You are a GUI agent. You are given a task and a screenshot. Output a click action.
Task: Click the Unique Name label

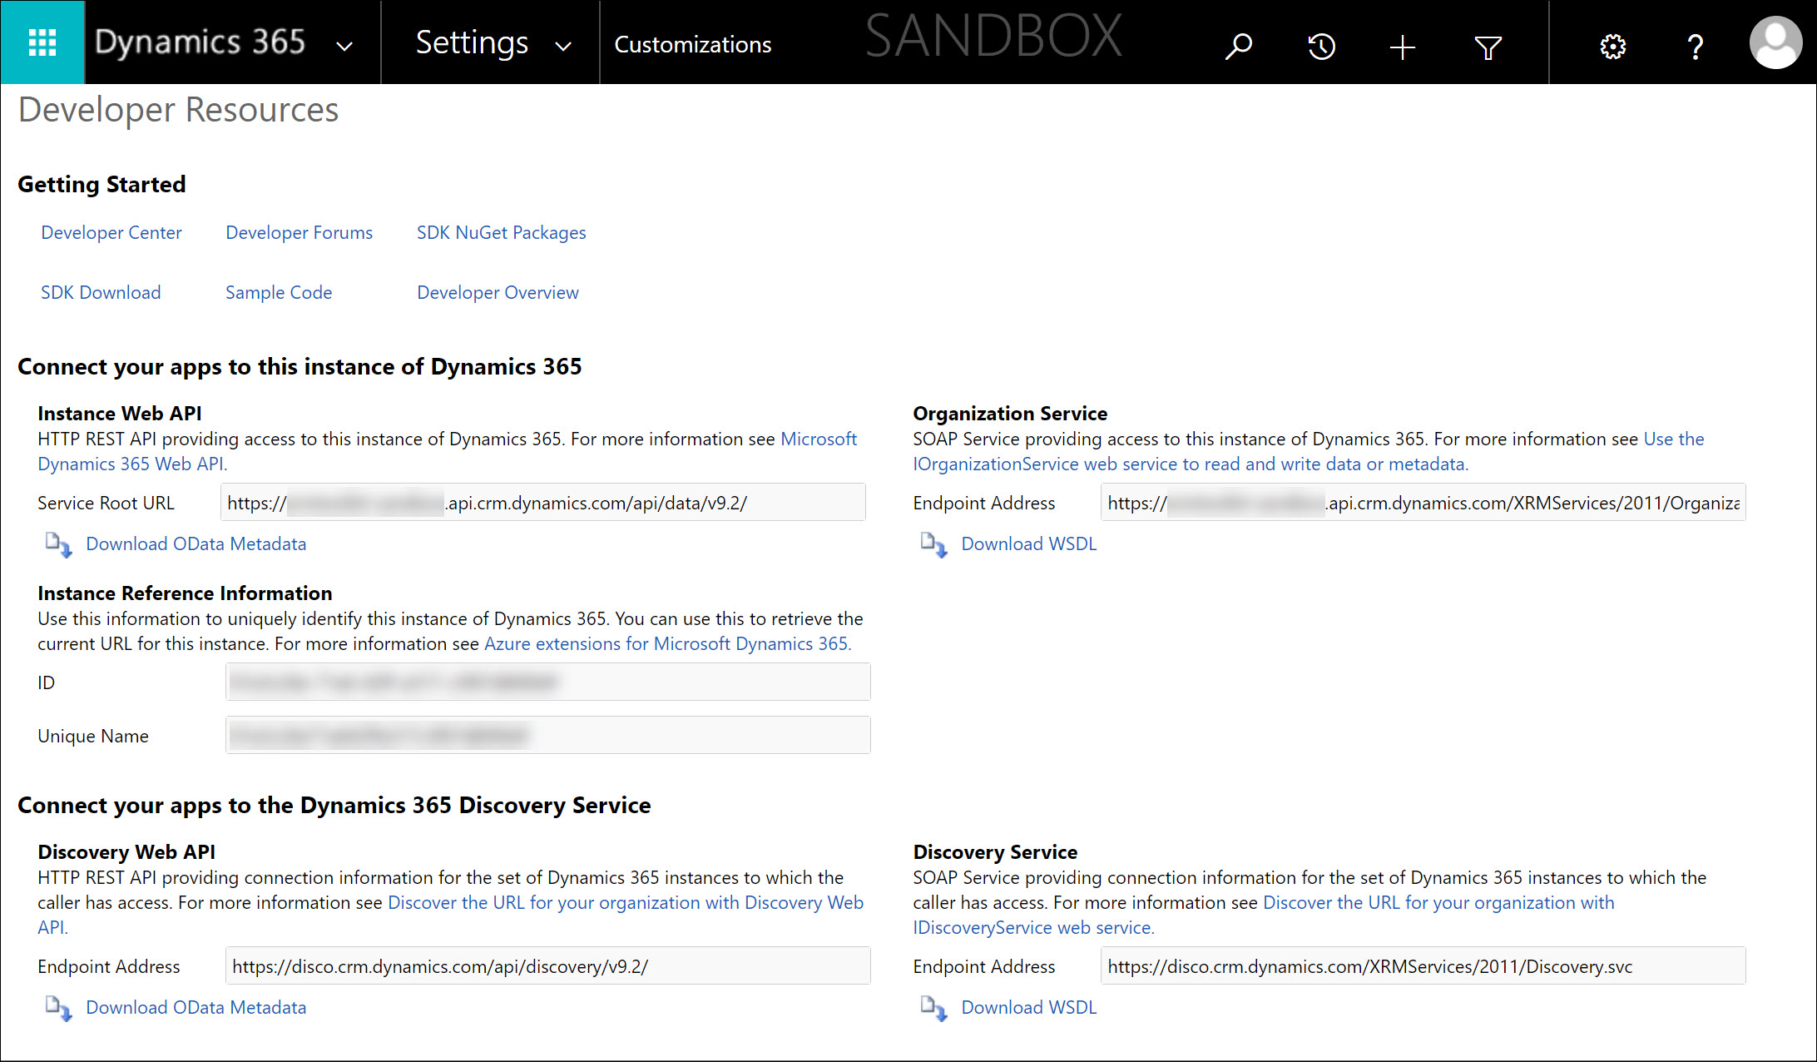(93, 737)
